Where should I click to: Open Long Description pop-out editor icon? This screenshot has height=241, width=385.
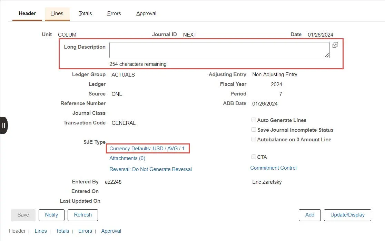click(x=335, y=45)
